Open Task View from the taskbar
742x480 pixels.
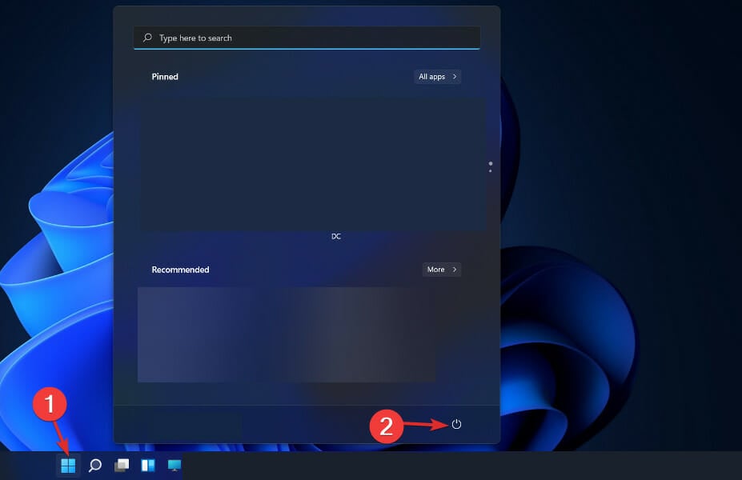coord(121,464)
